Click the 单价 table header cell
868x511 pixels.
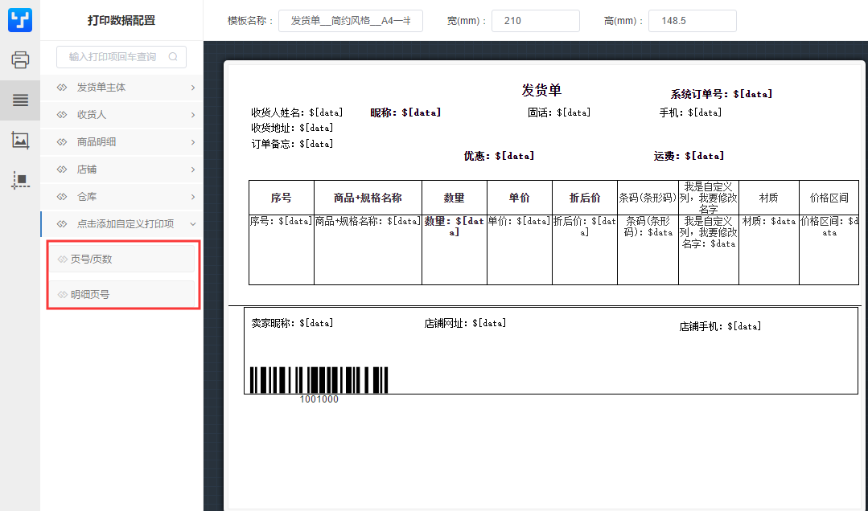[519, 198]
